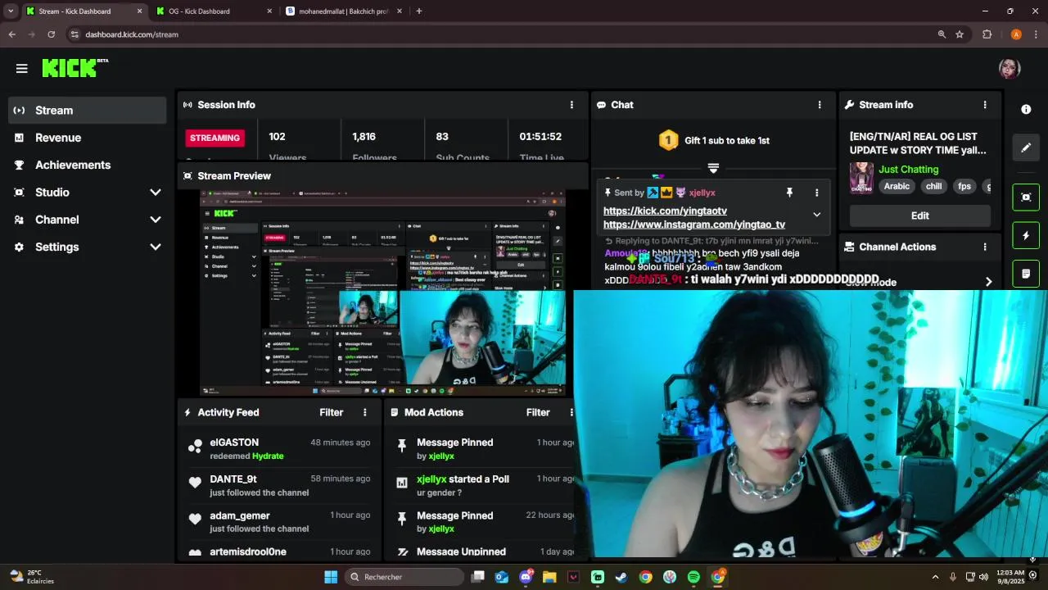The image size is (1048, 590).
Task: Open Steam from taskbar
Action: [x=621, y=577]
